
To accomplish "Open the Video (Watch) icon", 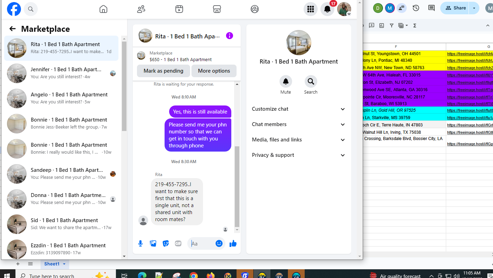I will tap(179, 9).
